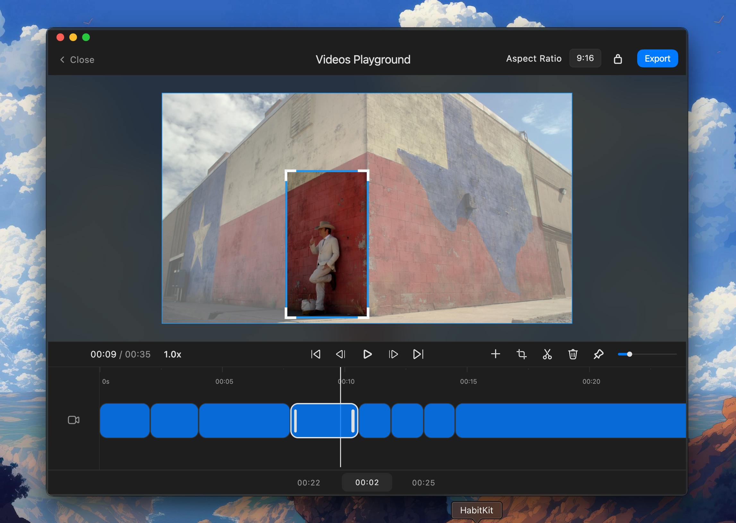Click the Crop tool icon

click(x=521, y=354)
